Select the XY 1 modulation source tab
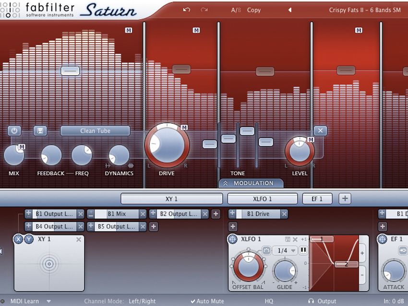This screenshot has height=306, width=408. (171, 199)
